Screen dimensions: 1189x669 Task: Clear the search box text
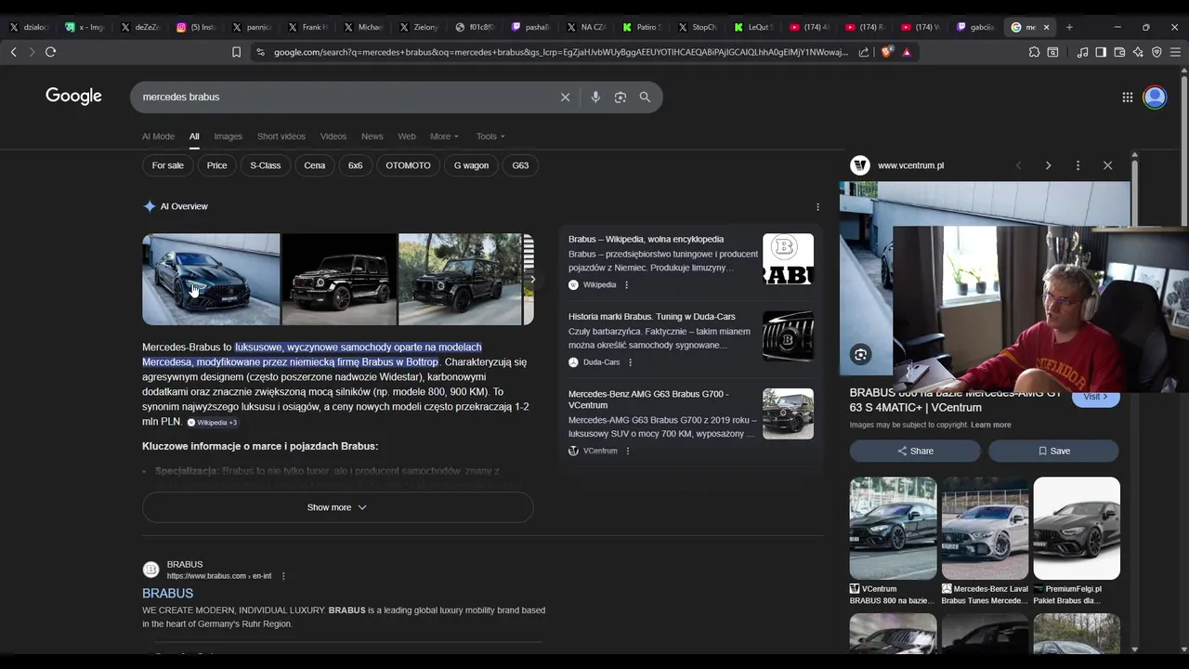point(565,97)
